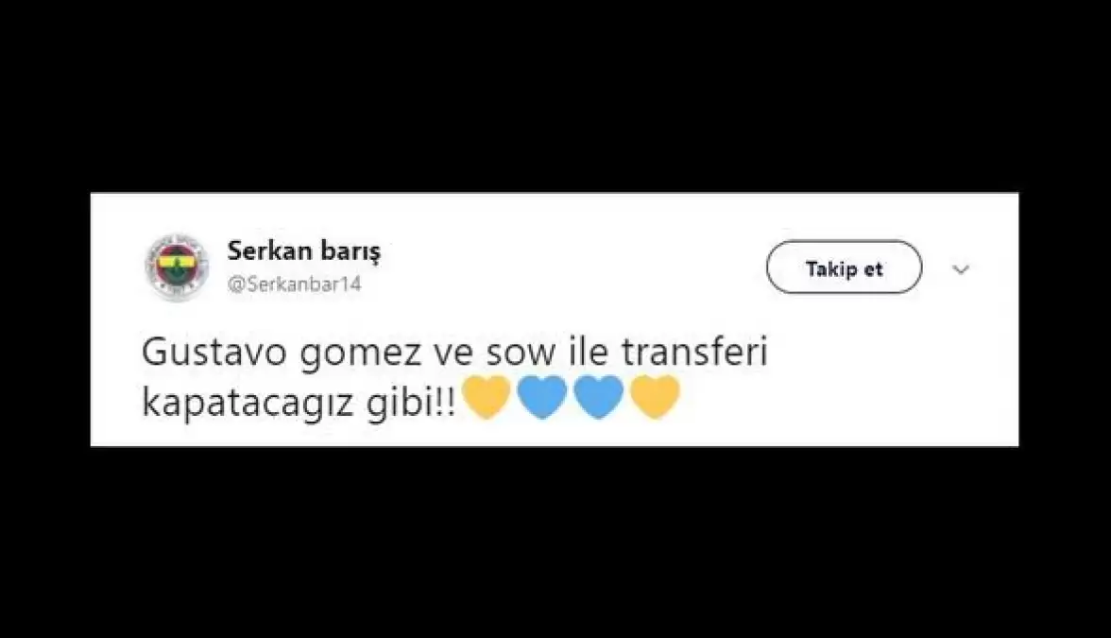Click the word transferi in tweet
The height and width of the screenshot is (638, 1111).
tap(694, 353)
